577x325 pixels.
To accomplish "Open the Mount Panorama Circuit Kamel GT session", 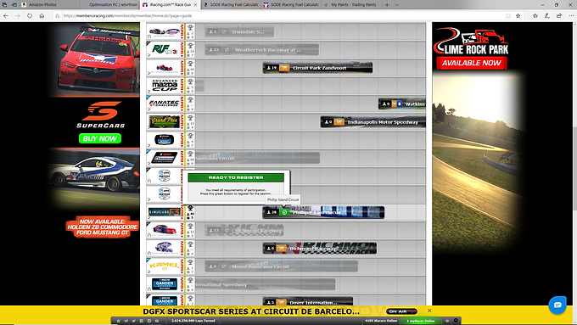I will [x=281, y=266].
